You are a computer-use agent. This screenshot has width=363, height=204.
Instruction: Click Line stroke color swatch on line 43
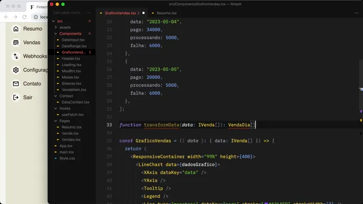pyautogui.click(x=266, y=203)
